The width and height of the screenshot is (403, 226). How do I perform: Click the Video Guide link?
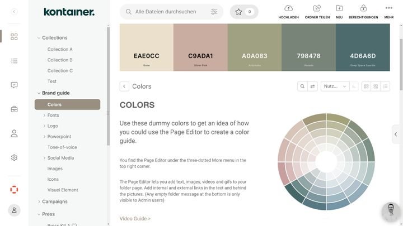pyautogui.click(x=135, y=219)
